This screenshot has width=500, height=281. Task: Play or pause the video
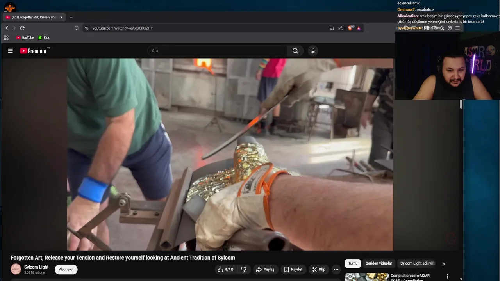pyautogui.click(x=230, y=154)
